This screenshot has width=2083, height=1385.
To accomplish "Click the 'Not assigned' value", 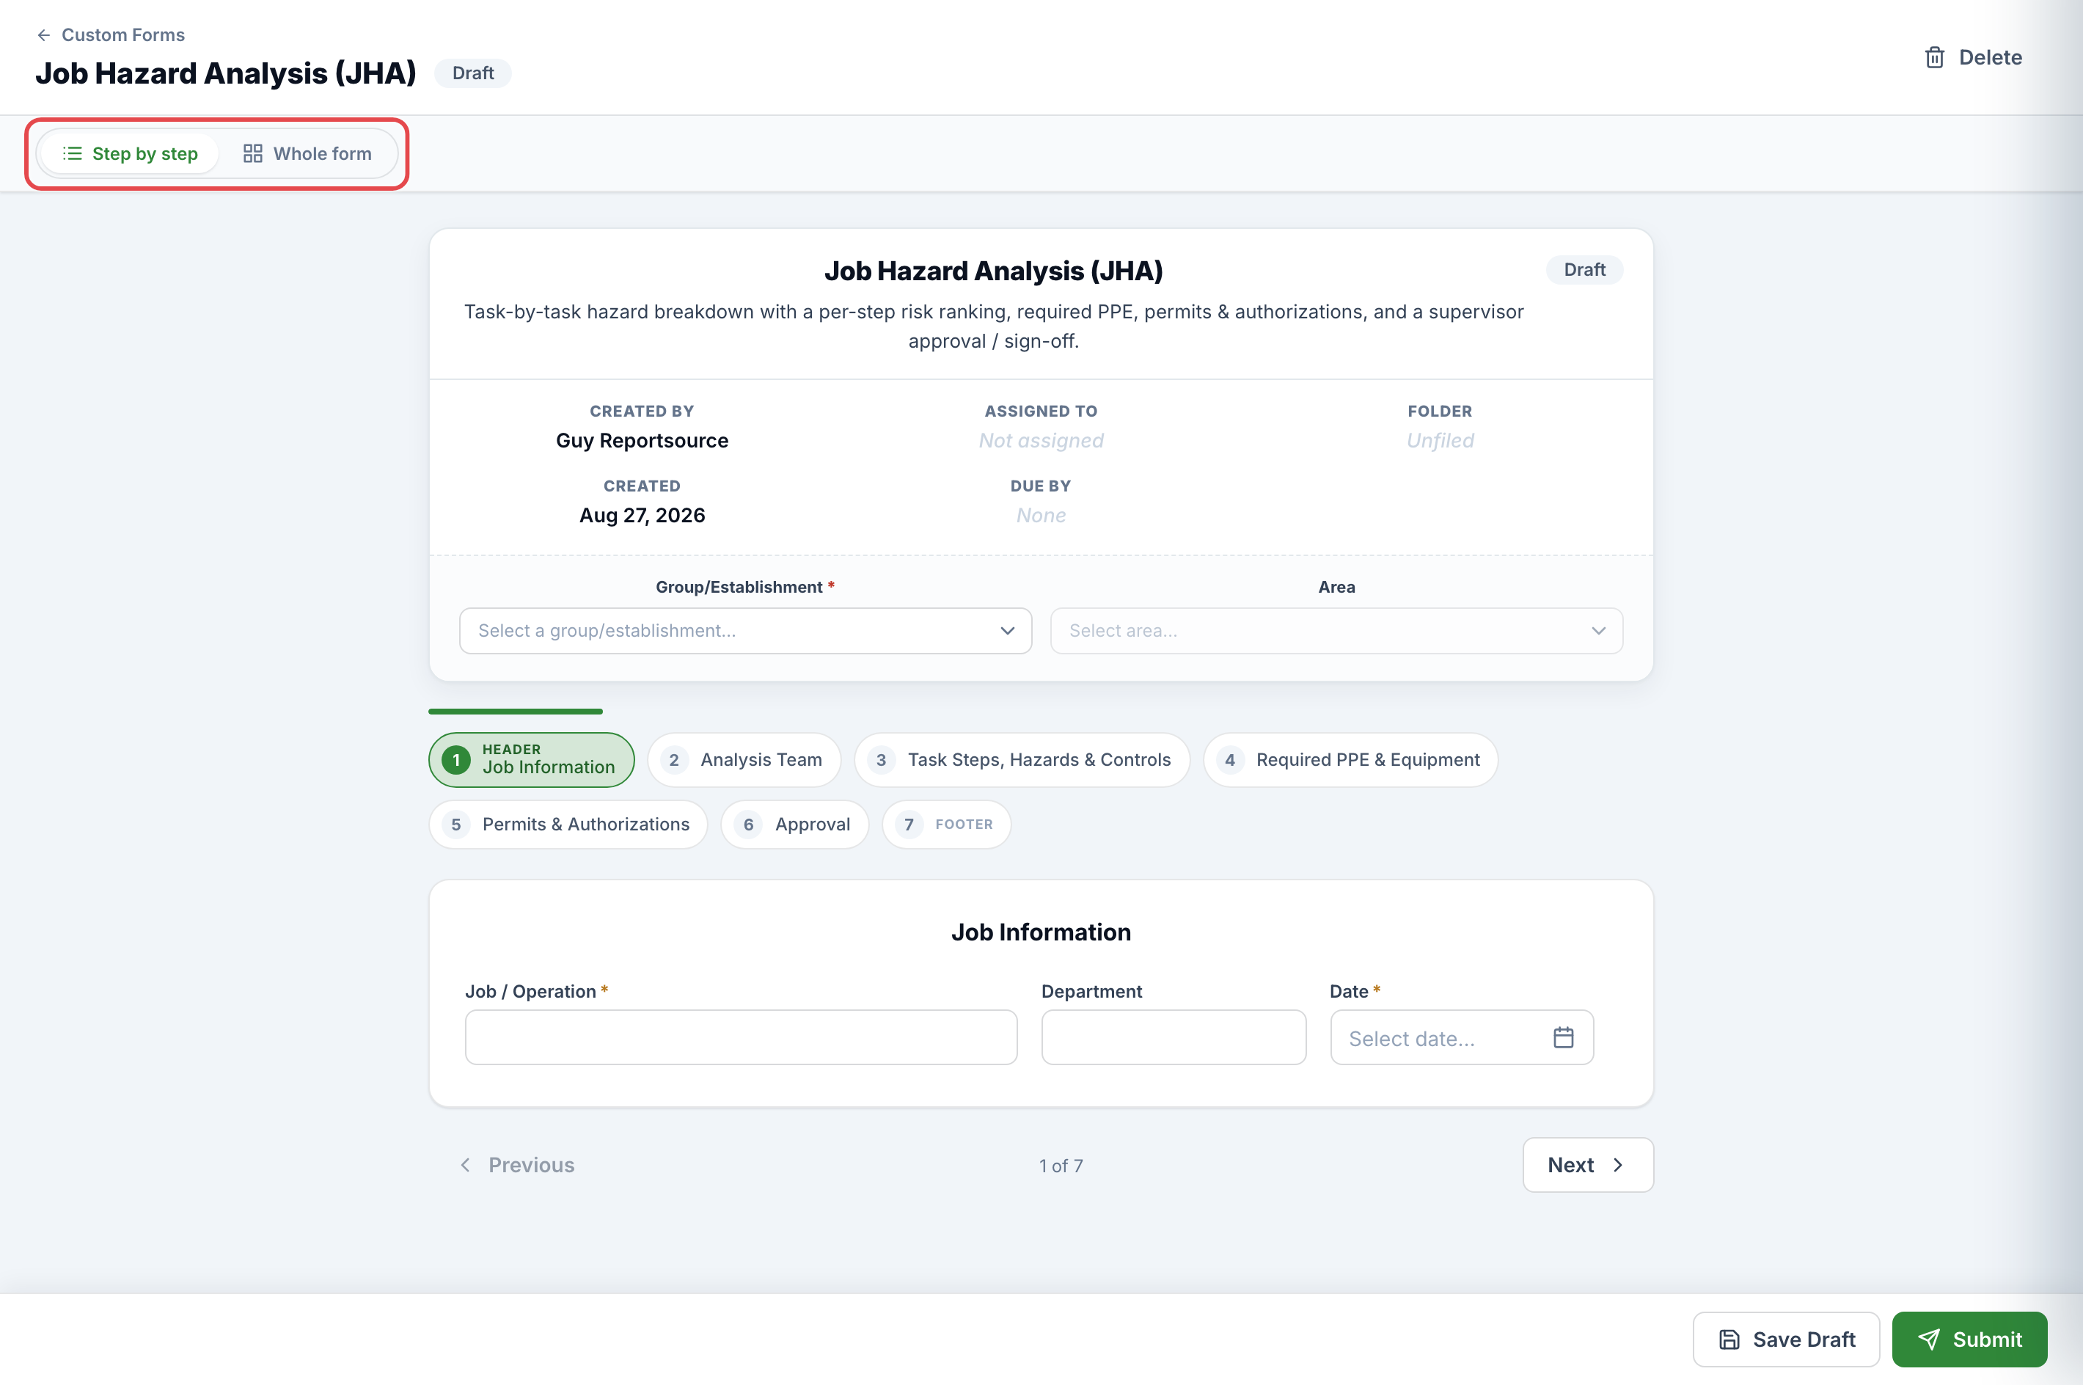I will click(1041, 441).
